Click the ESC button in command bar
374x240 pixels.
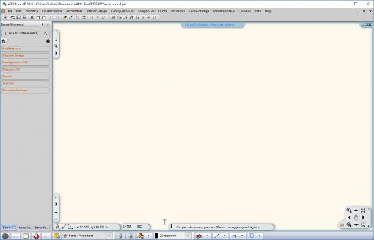pyautogui.click(x=140, y=227)
